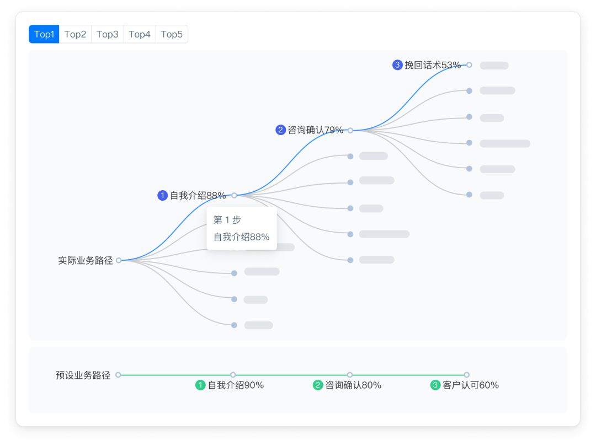Click the 第 1 步 tooltip text
The height and width of the screenshot is (446, 596).
(x=227, y=220)
